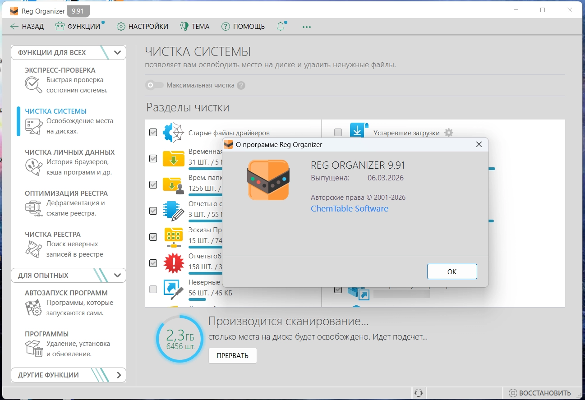The image size is (585, 400).
Task: Click the Отчеты chip-and-pencil icon at 3 ШТ.
Action: point(174,211)
